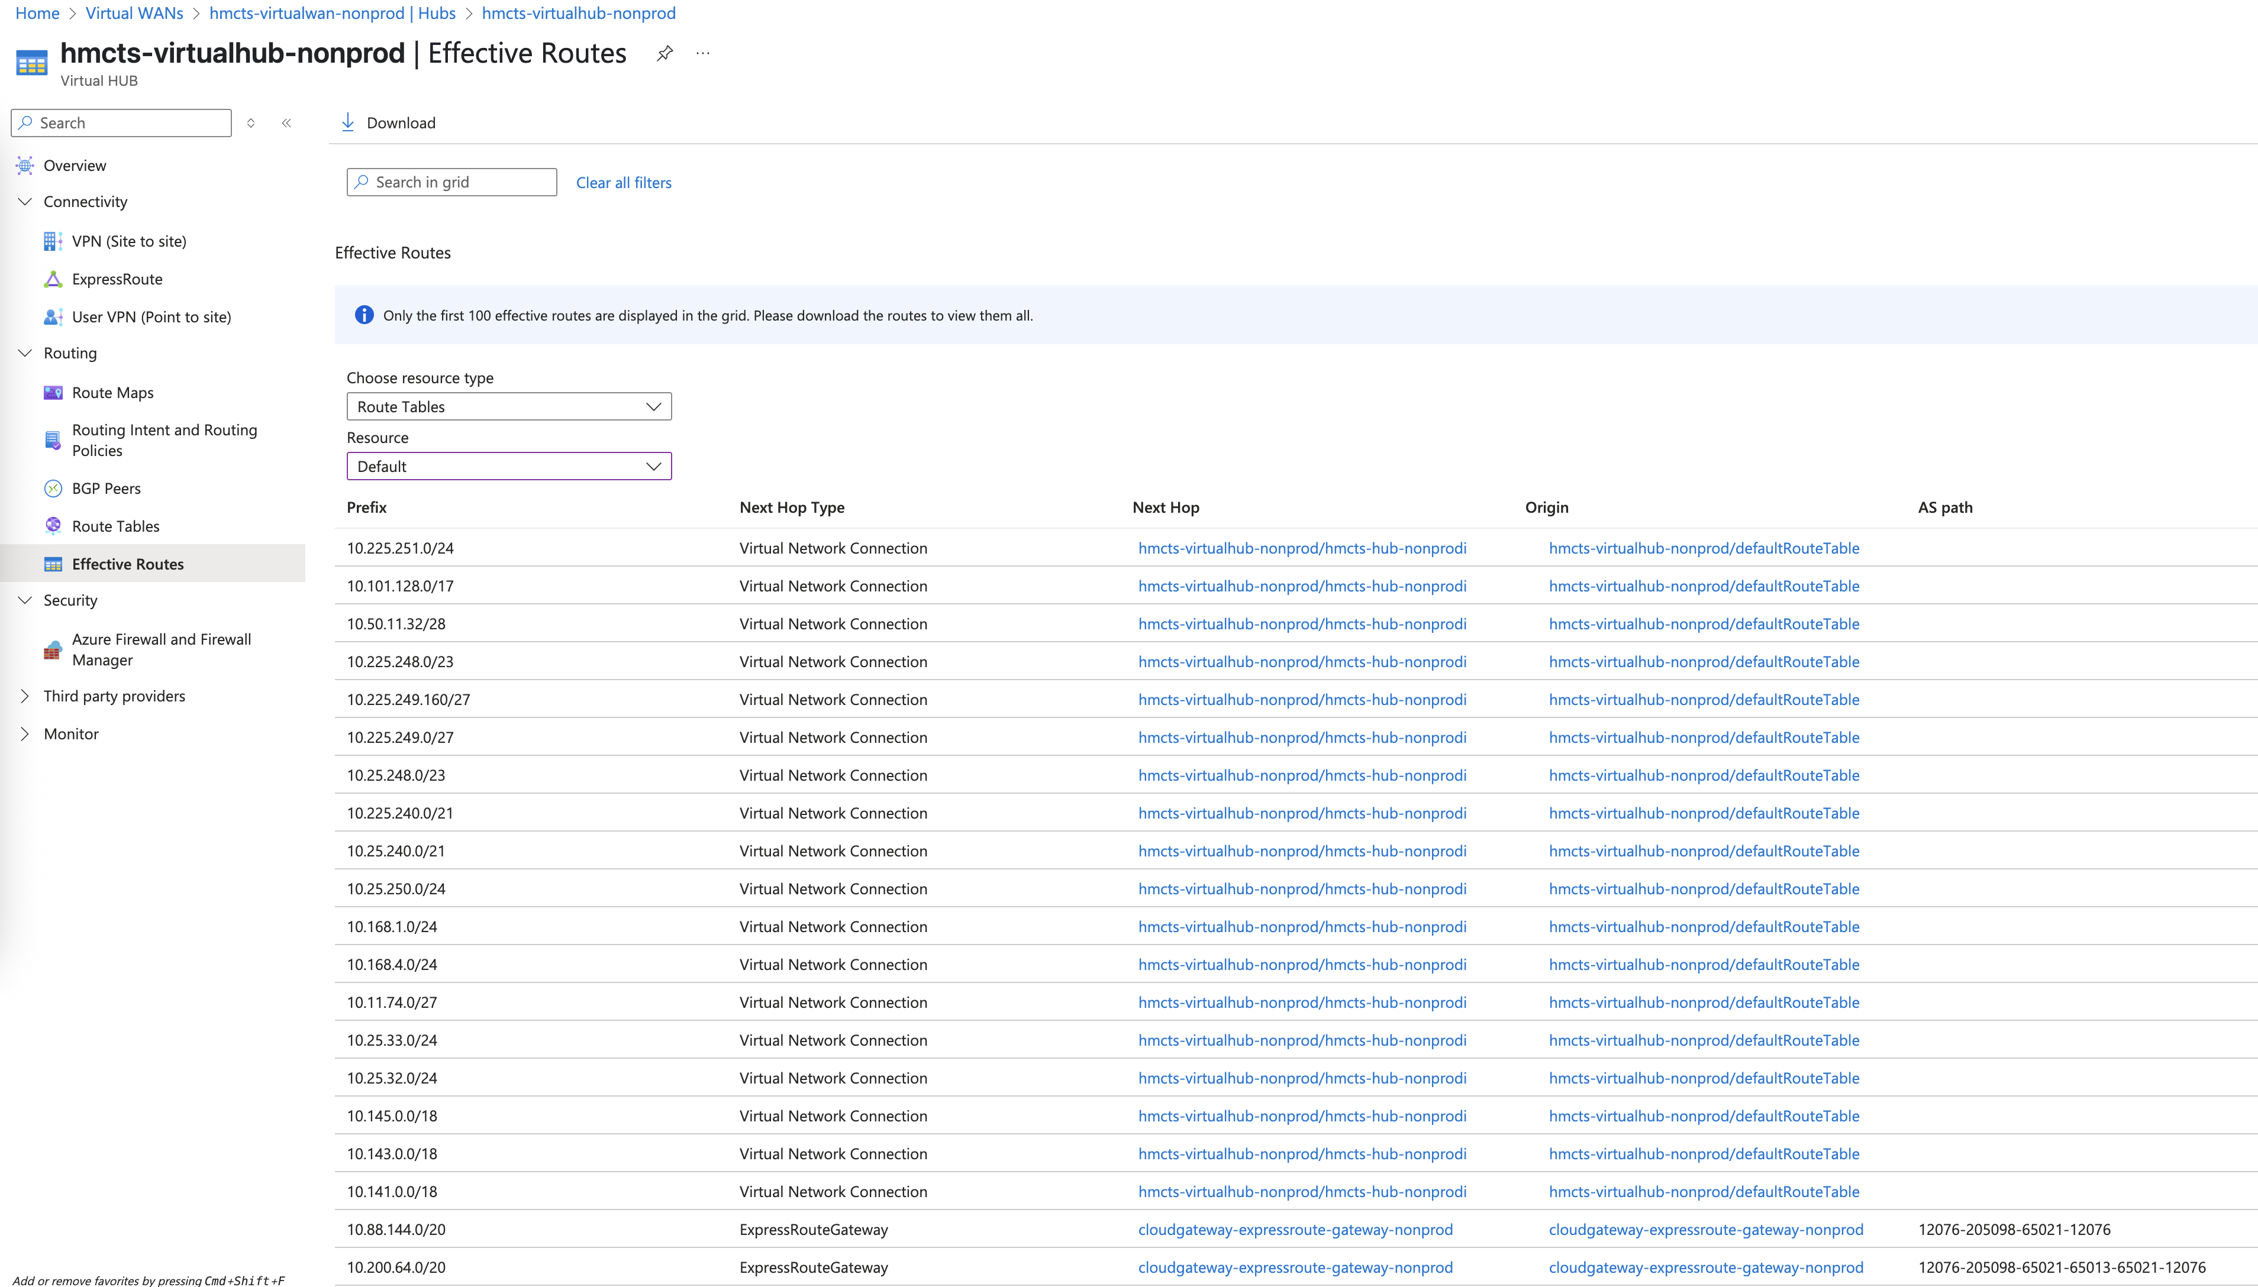2258x1287 pixels.
Task: Click the Download arrow icon
Action: point(347,122)
